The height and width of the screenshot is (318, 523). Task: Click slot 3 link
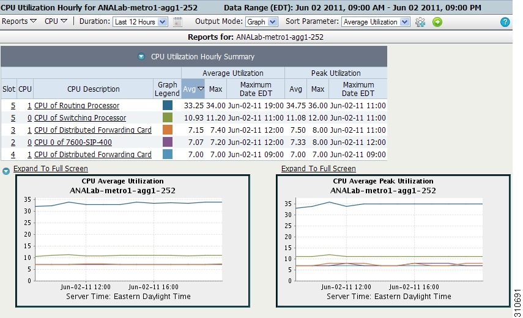(x=13, y=130)
